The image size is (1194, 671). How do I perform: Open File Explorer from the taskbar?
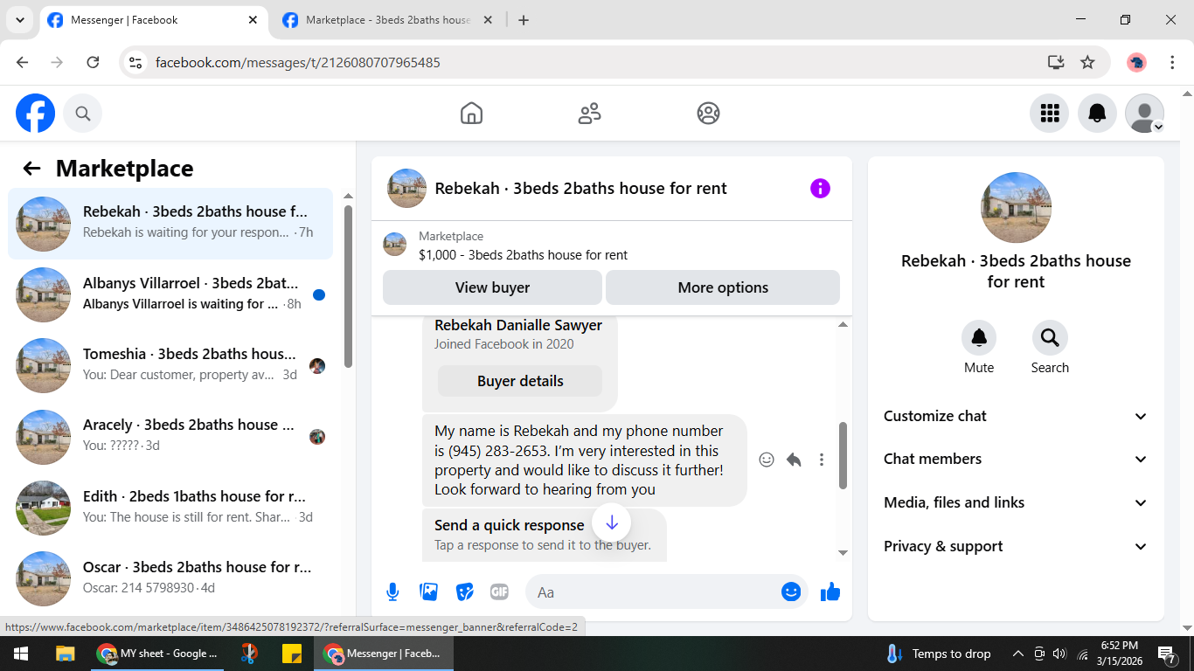tap(65, 654)
